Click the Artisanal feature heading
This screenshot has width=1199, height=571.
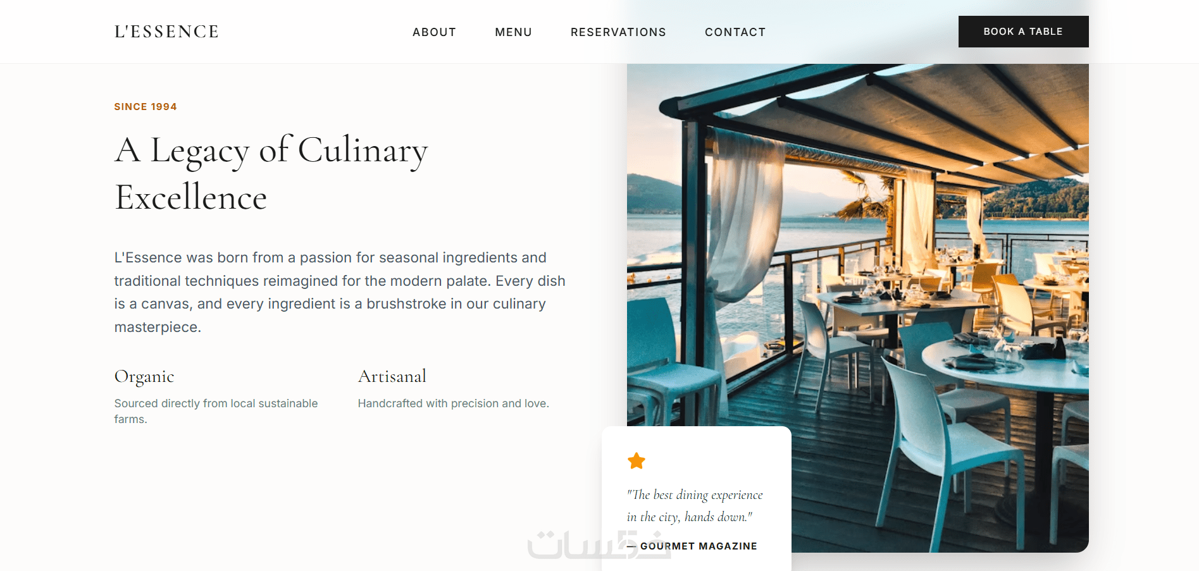[392, 376]
